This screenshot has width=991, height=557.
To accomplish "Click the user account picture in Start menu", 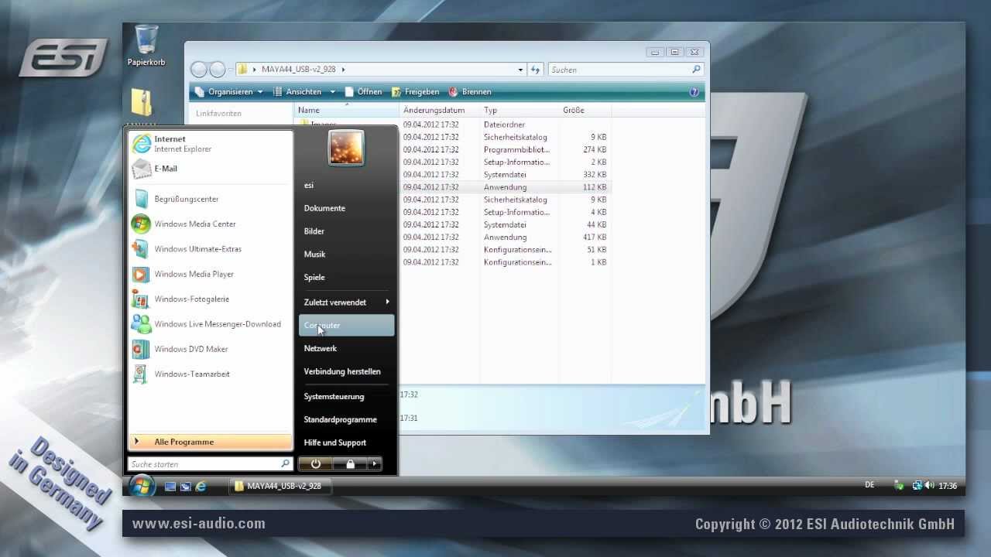I will pyautogui.click(x=346, y=148).
